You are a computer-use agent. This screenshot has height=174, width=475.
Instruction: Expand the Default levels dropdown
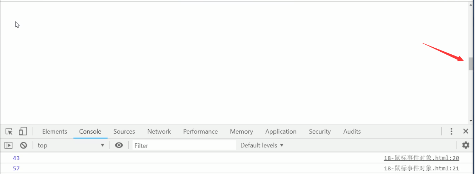pos(262,145)
